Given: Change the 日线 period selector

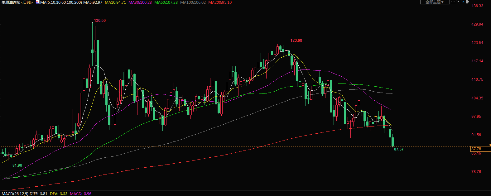Looking at the screenshot, I should 27,2.
